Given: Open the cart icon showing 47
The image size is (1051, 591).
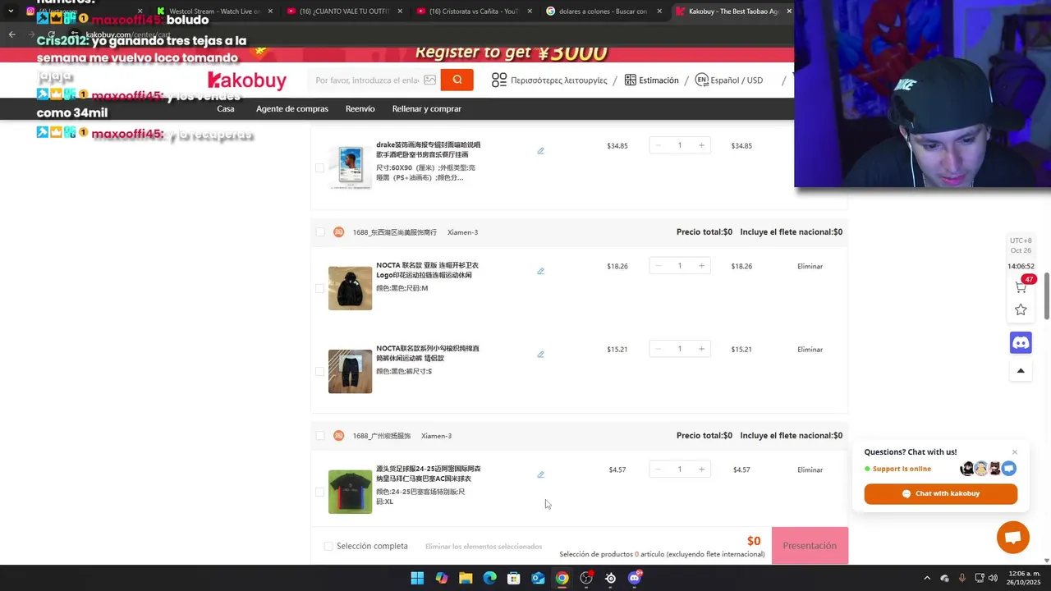Looking at the screenshot, I should click(x=1021, y=286).
